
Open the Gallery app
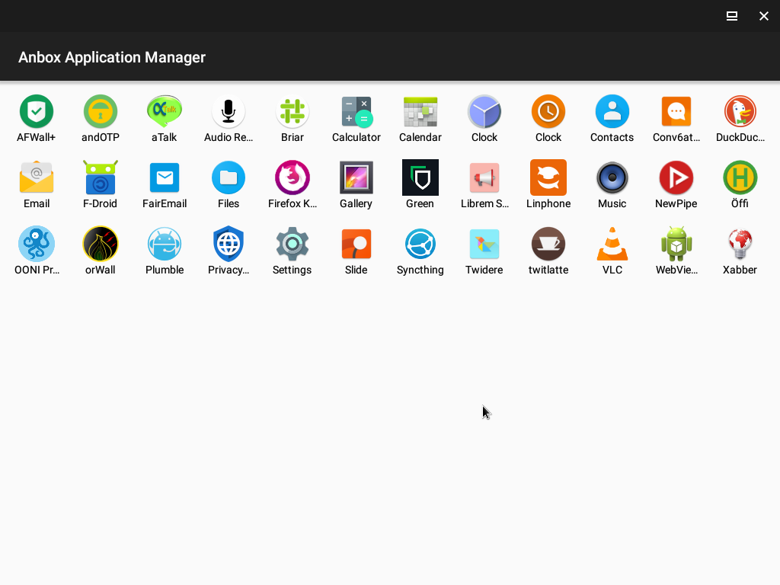pyautogui.click(x=356, y=178)
